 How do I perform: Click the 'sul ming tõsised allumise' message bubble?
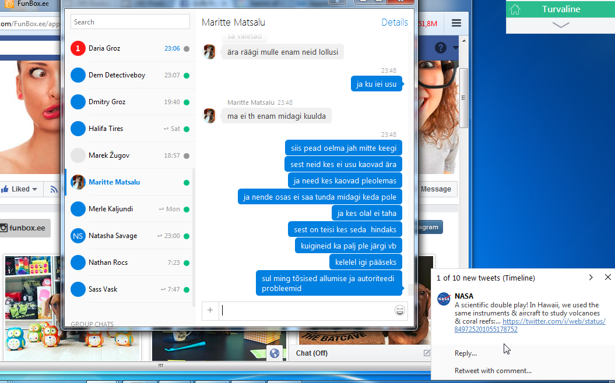(329, 283)
